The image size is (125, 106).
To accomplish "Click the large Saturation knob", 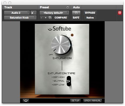I will [62, 45].
